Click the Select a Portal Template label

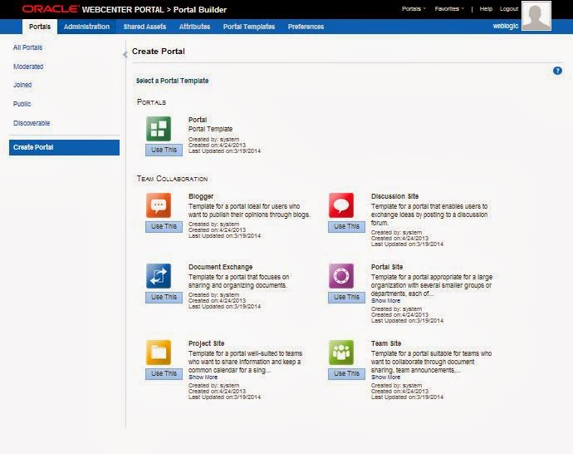pos(172,81)
